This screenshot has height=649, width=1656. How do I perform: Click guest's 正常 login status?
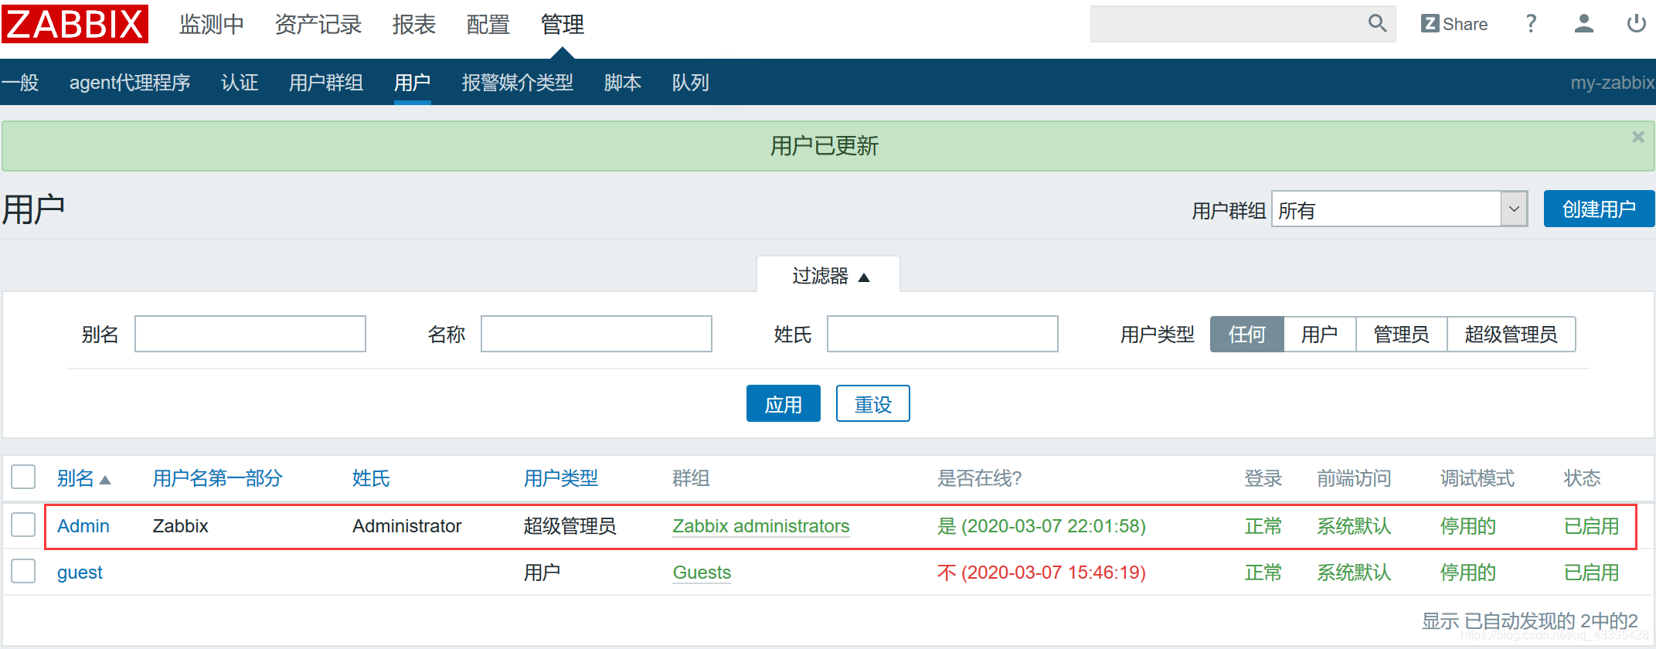1263,573
